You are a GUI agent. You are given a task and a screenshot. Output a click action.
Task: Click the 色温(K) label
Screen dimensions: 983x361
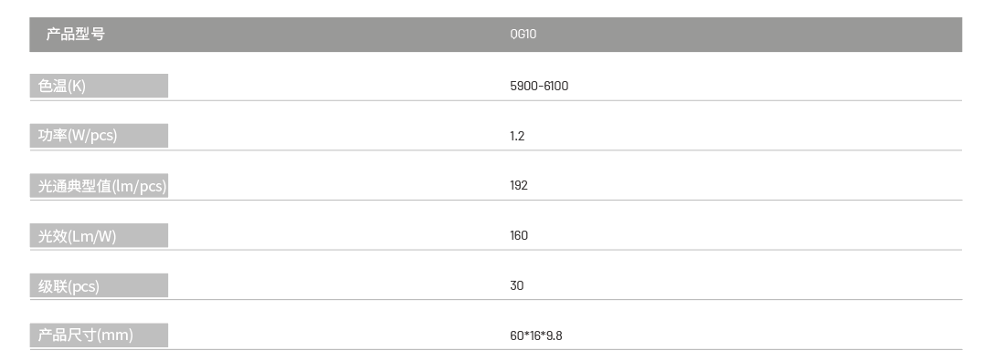coord(61,86)
